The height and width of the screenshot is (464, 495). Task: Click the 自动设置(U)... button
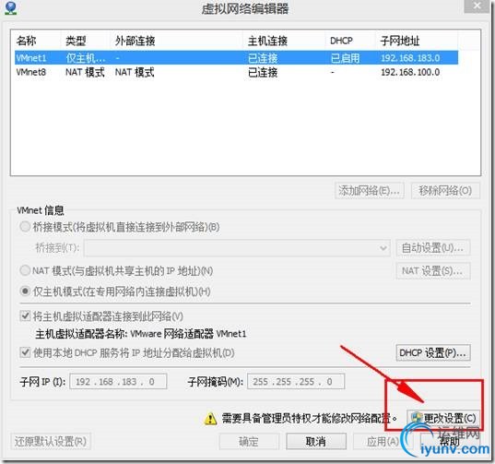[433, 248]
